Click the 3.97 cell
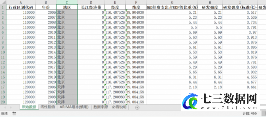 240,32
